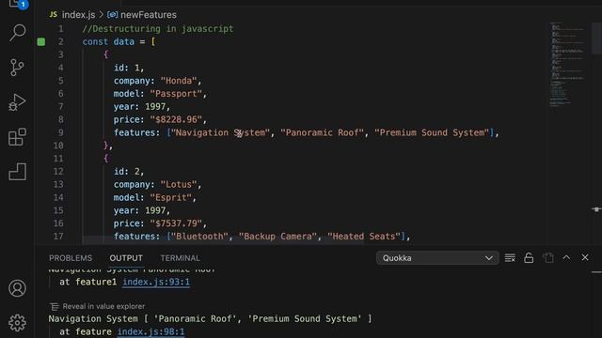602x338 pixels.
Task: Maximize the panel with the chevron-up icon
Action: (x=566, y=257)
